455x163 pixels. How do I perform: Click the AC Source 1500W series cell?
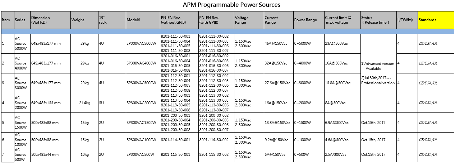click(x=22, y=123)
